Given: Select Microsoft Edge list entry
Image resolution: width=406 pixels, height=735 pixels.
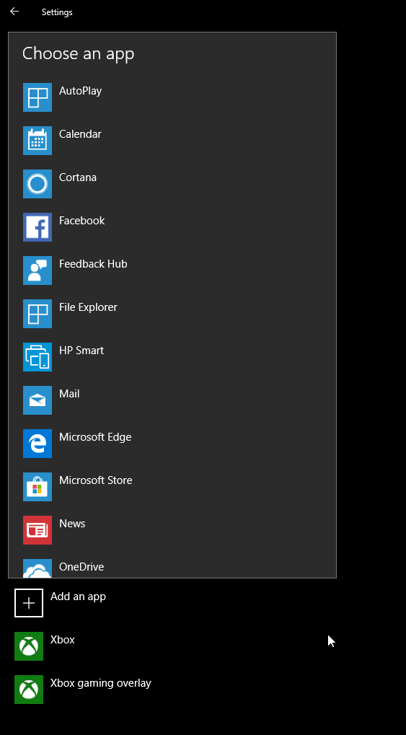Looking at the screenshot, I should (x=95, y=437).
